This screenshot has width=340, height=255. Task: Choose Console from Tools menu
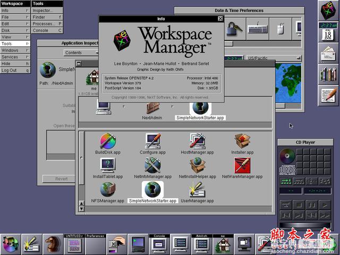[47, 30]
